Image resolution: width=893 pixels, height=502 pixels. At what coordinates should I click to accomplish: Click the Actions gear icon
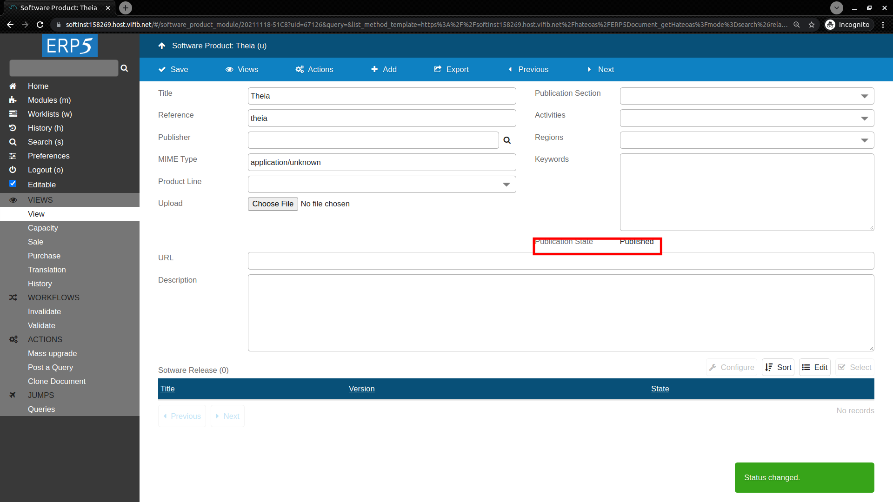click(300, 69)
